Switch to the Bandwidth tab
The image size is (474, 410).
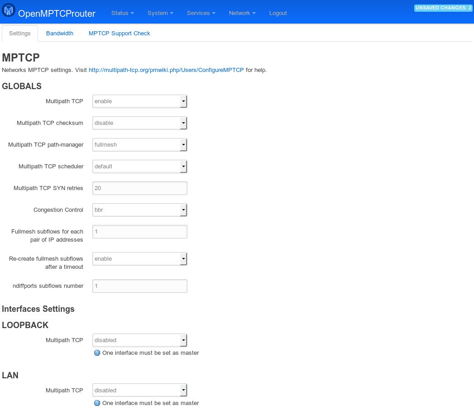60,33
